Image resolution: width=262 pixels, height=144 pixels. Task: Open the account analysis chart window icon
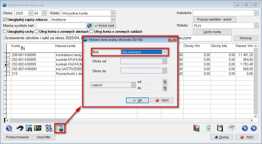click(x=59, y=128)
